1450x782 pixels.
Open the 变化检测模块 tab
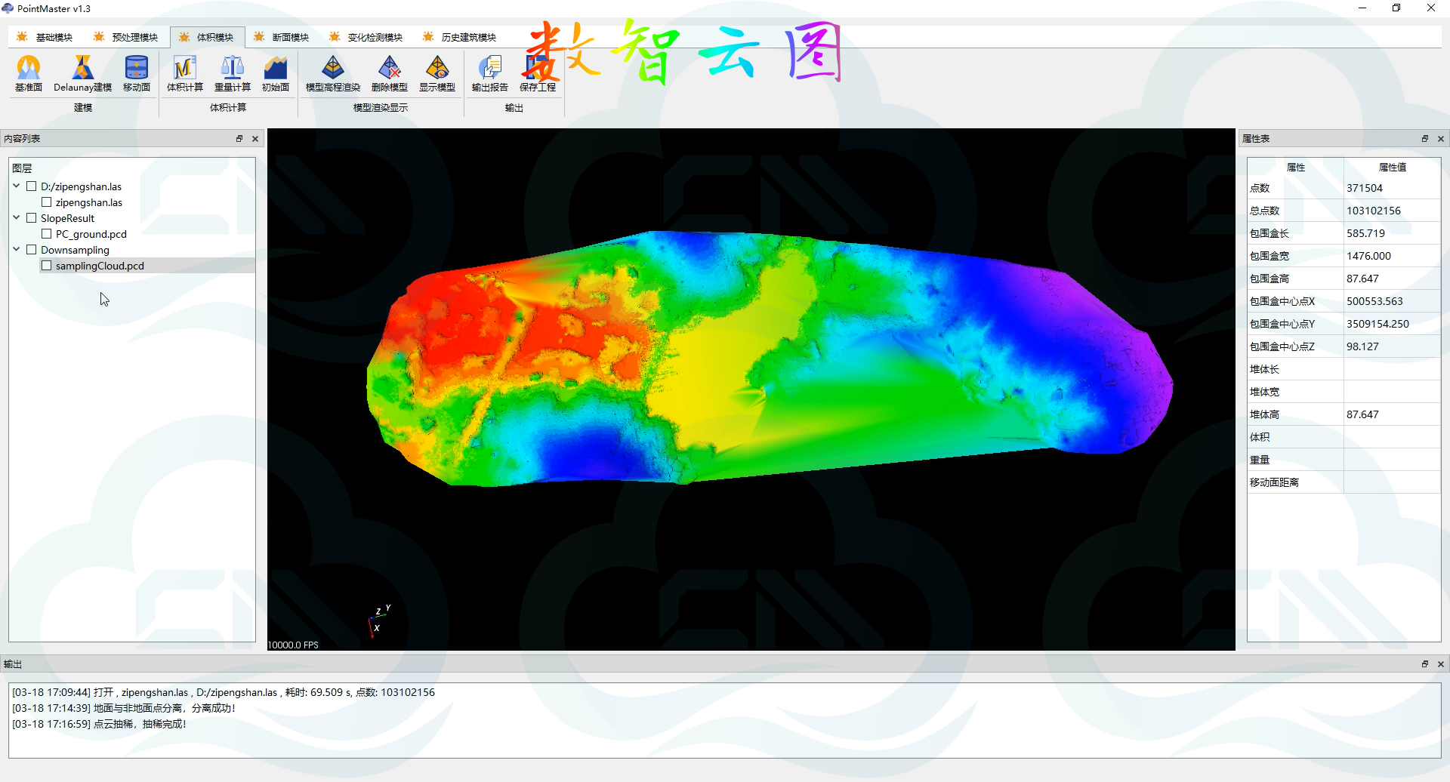coord(367,37)
